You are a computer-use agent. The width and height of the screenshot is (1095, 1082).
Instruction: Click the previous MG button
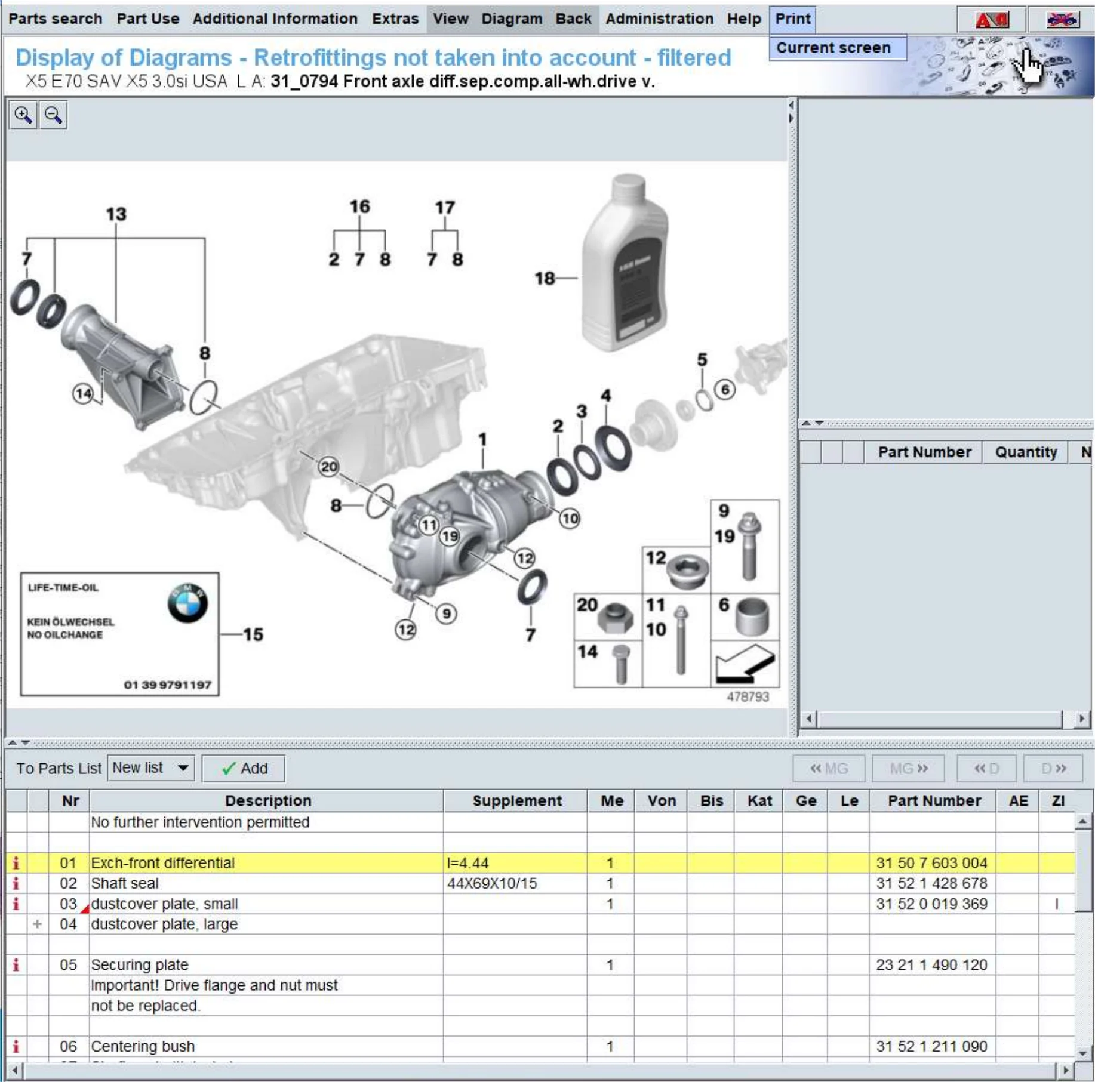click(828, 768)
